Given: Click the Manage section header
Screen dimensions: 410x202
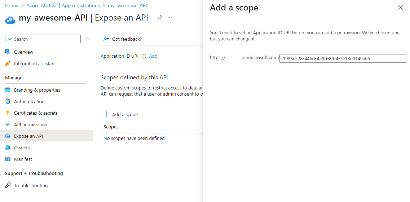Looking at the screenshot, I should [14, 78].
